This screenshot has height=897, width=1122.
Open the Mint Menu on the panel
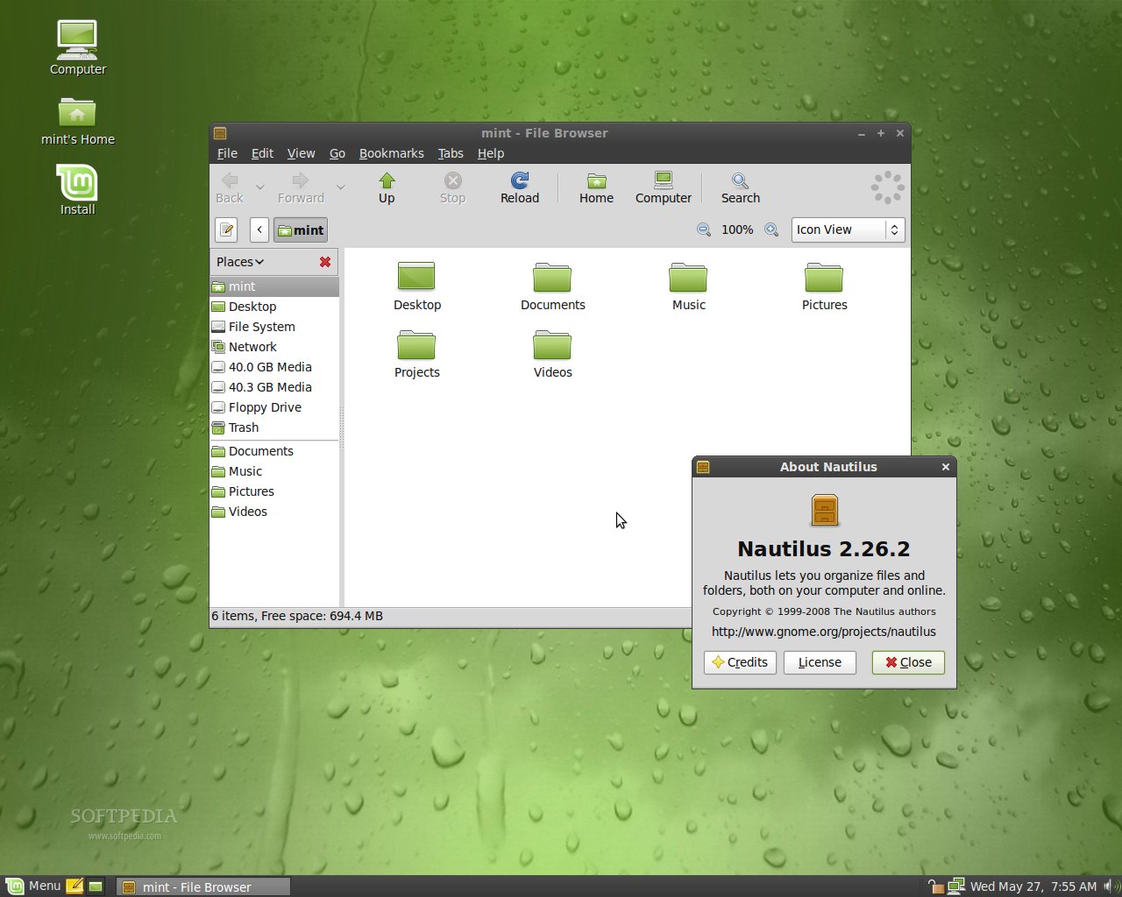[33, 886]
